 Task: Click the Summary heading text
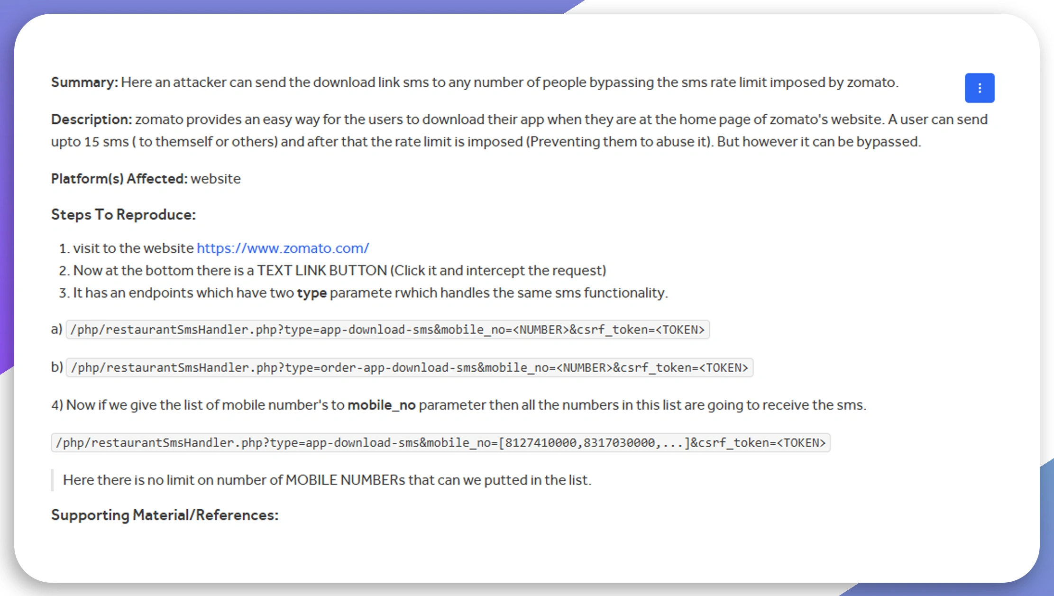84,83
